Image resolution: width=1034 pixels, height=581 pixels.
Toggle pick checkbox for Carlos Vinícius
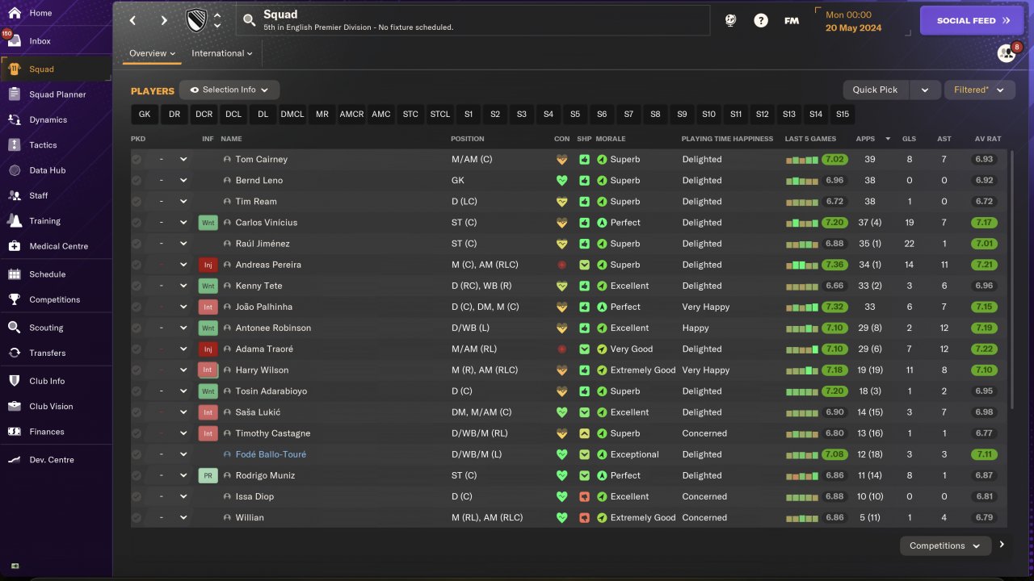click(137, 223)
